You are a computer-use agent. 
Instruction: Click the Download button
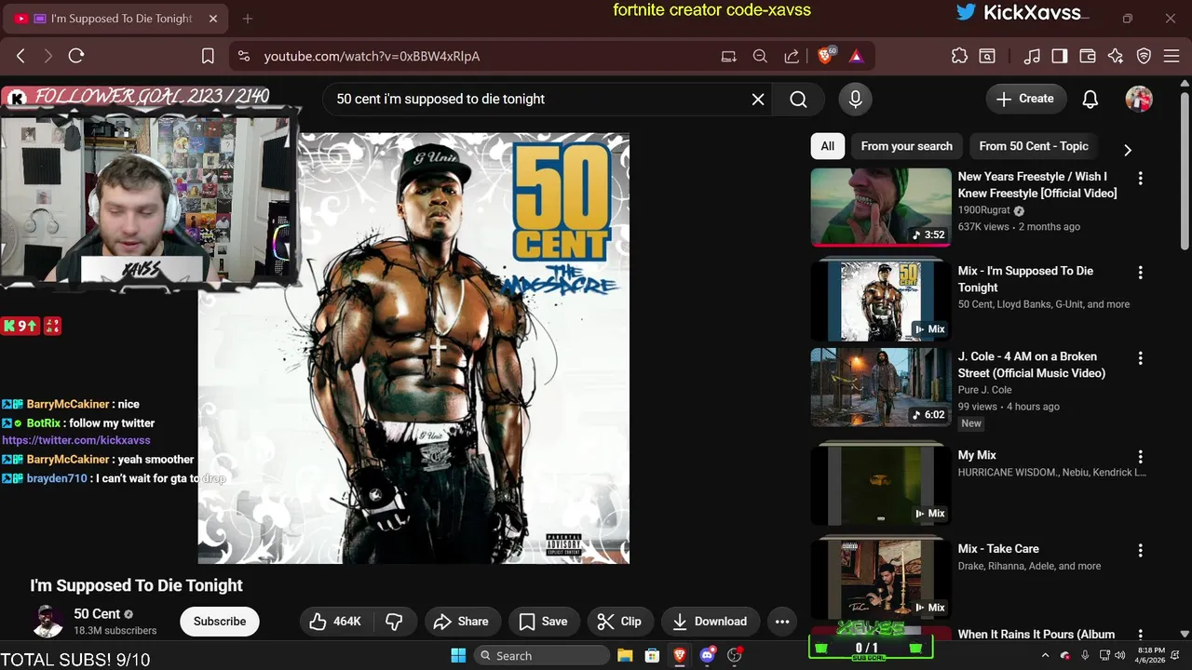tap(710, 622)
